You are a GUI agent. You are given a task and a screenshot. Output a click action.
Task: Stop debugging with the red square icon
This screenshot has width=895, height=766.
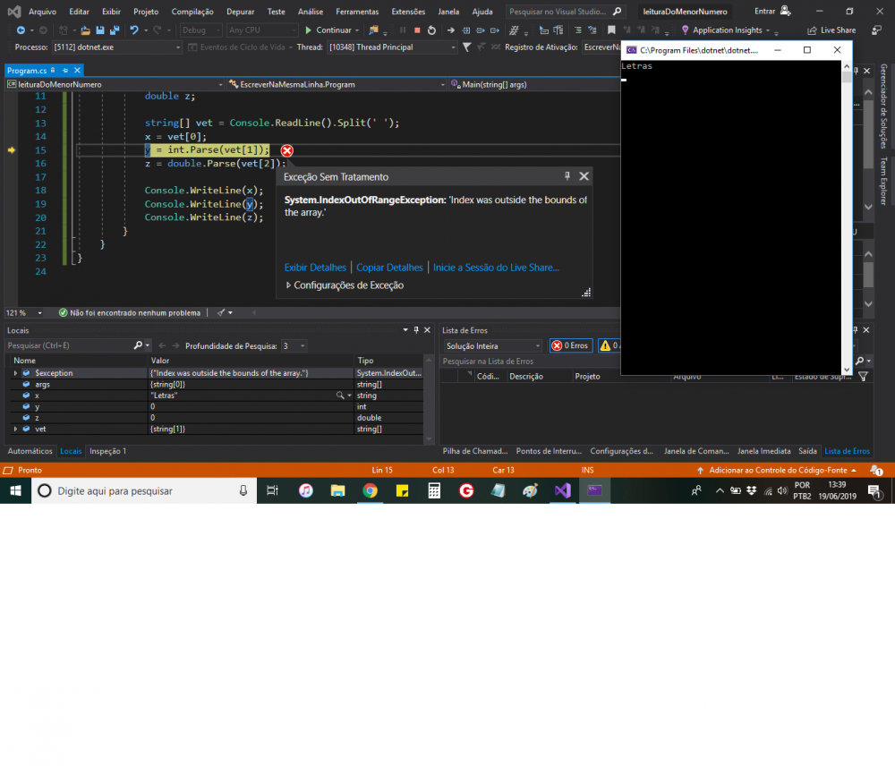(x=416, y=30)
